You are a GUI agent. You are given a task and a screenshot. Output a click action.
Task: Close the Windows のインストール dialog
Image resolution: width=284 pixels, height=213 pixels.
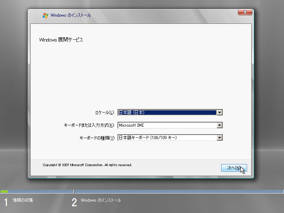coord(245,12)
